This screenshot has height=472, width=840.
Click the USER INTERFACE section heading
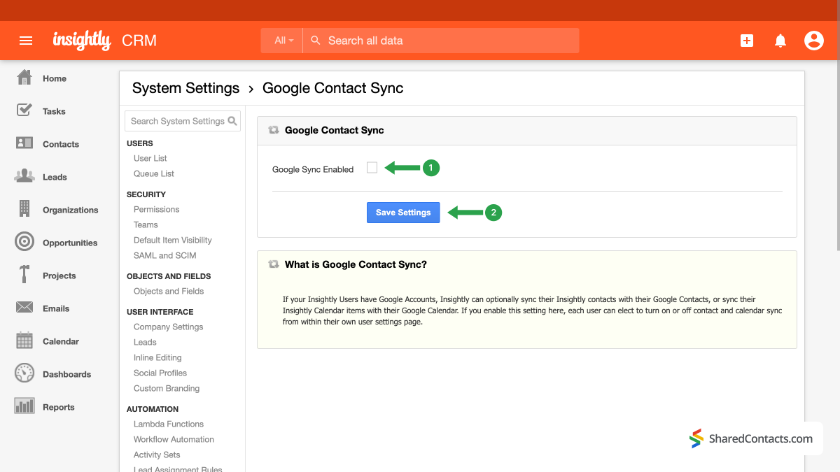click(x=160, y=312)
